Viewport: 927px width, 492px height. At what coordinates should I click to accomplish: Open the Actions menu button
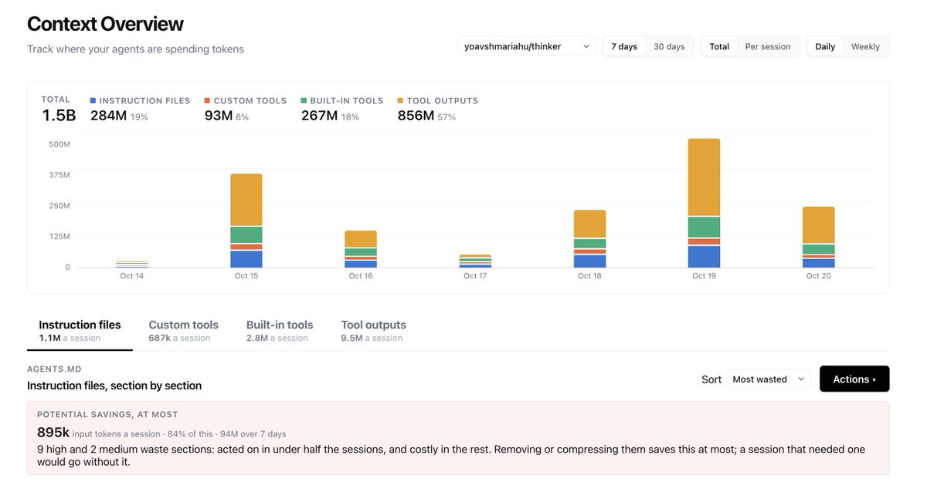click(x=854, y=379)
